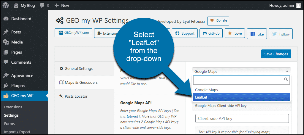Click the gear icon beside General Settings
Image resolution: width=304 pixels, height=135 pixels.
(61, 68)
